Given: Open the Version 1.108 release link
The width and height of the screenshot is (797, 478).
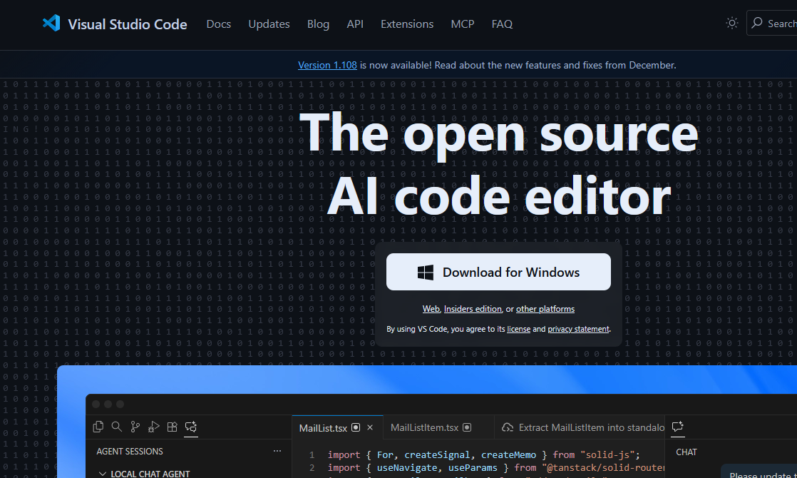Looking at the screenshot, I should point(327,65).
